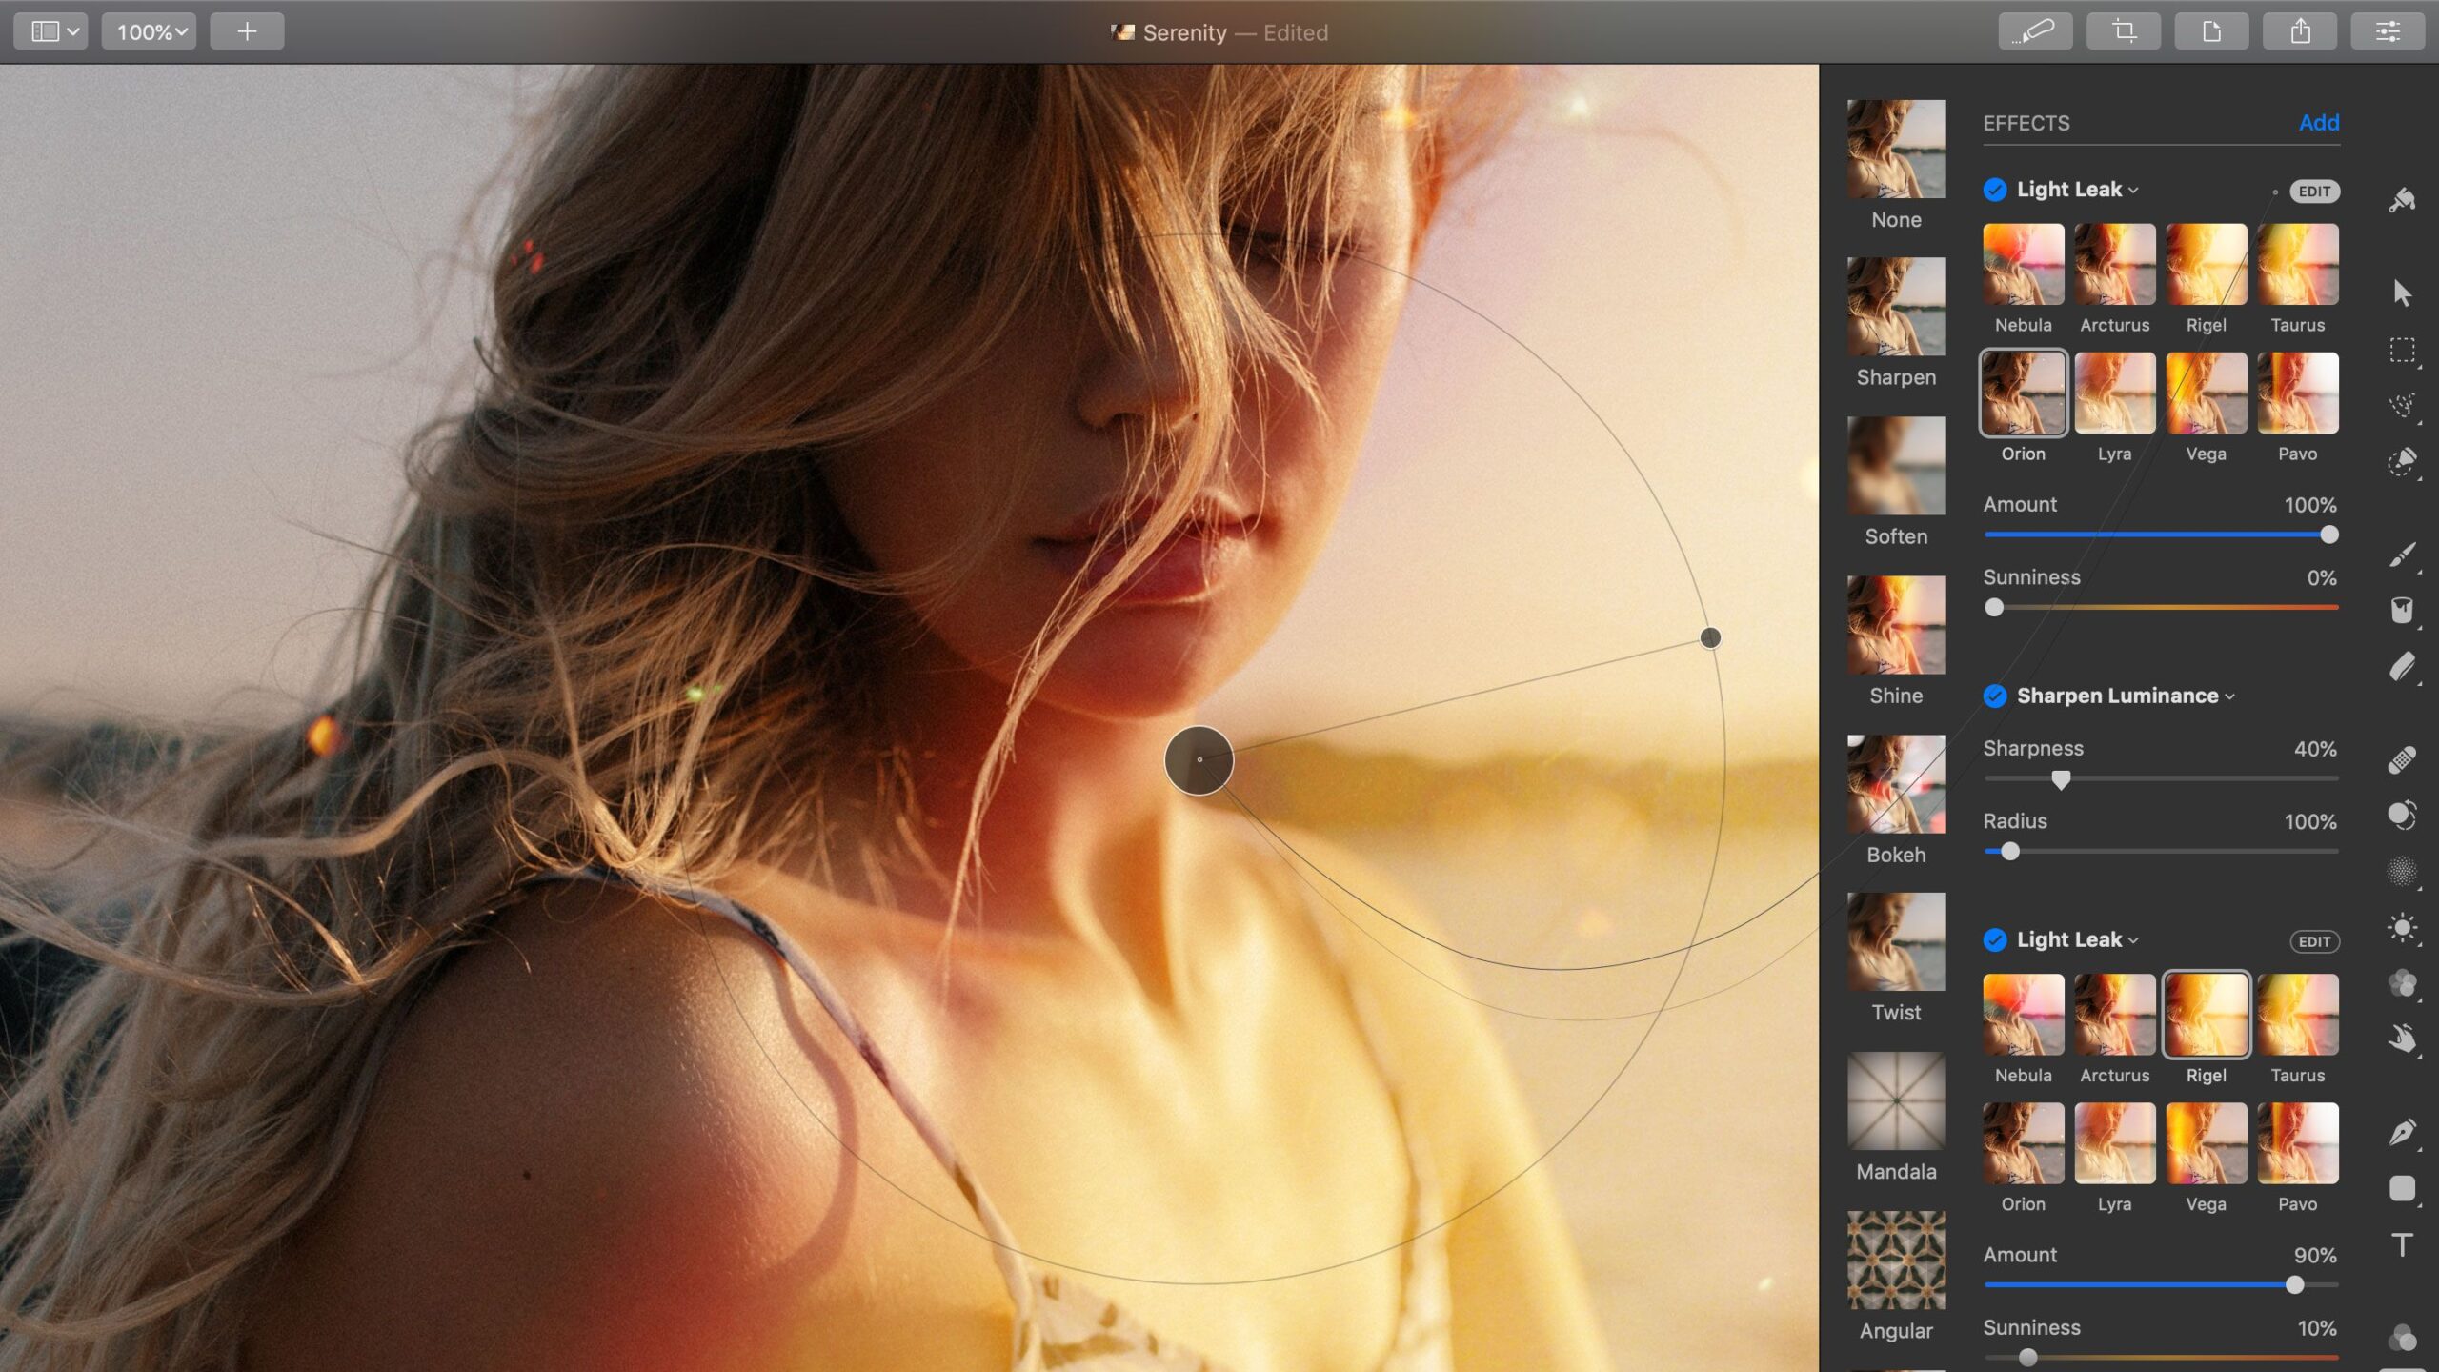Disable the second Light Leak effect
The width and height of the screenshot is (2439, 1372).
point(1994,939)
